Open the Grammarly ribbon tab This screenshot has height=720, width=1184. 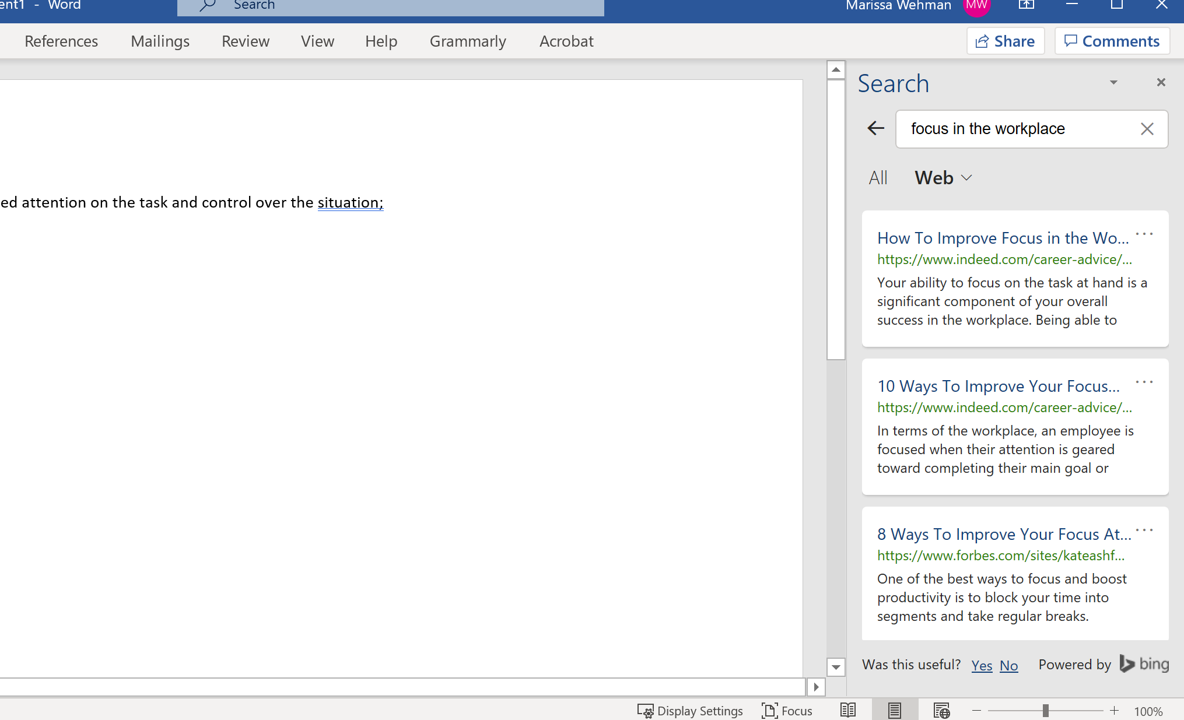click(468, 41)
